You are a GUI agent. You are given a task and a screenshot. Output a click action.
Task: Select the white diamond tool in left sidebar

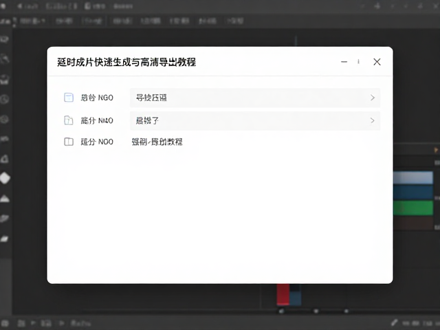point(5,178)
